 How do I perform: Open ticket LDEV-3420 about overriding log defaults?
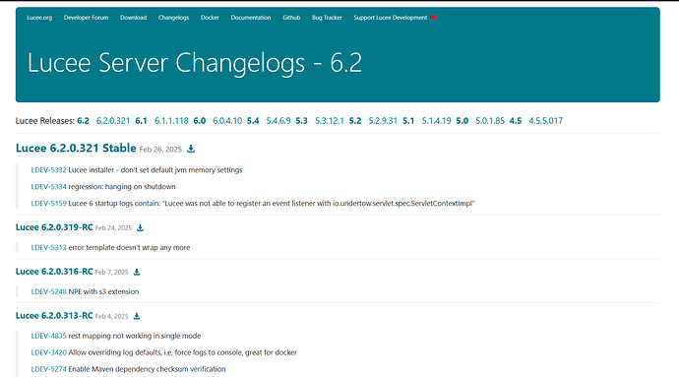coord(48,352)
